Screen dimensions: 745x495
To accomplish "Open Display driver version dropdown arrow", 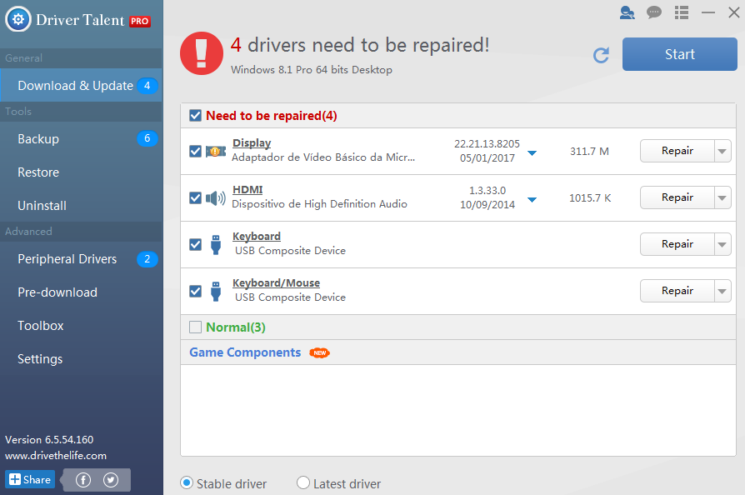I will click(532, 153).
